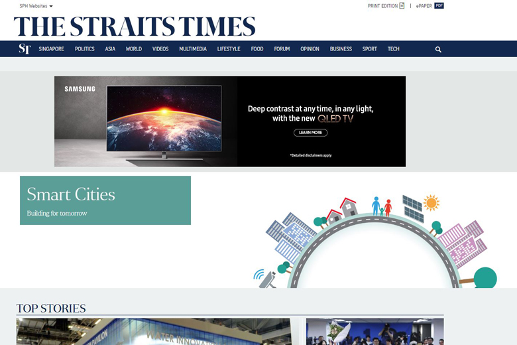Viewport: 517px width, 345px height.
Task: Click the ST logo icon in navbar
Action: [x=25, y=49]
